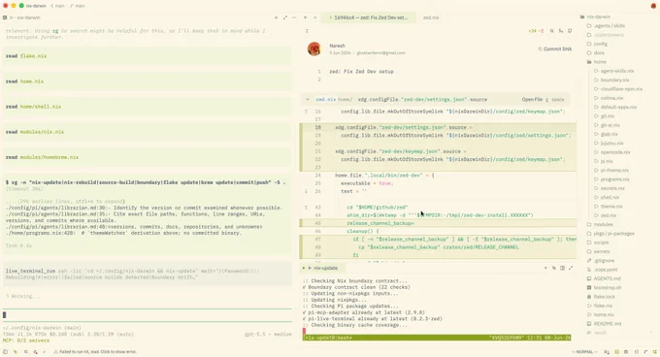Expand the docs folder in the project tree

tap(596, 53)
